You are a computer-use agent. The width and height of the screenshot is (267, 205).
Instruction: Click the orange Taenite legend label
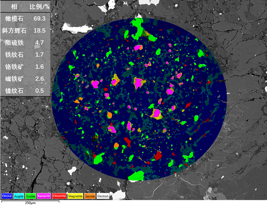coord(90,196)
